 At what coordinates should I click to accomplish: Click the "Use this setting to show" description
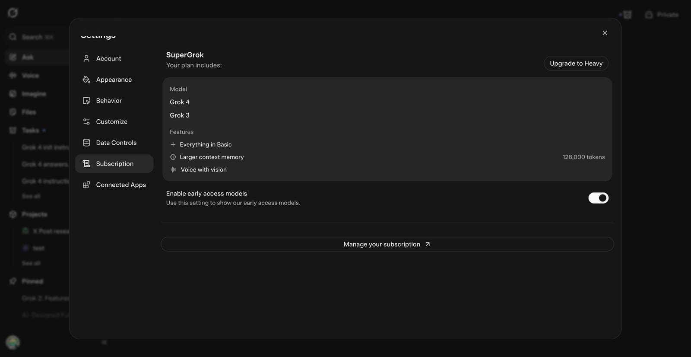[x=233, y=203]
